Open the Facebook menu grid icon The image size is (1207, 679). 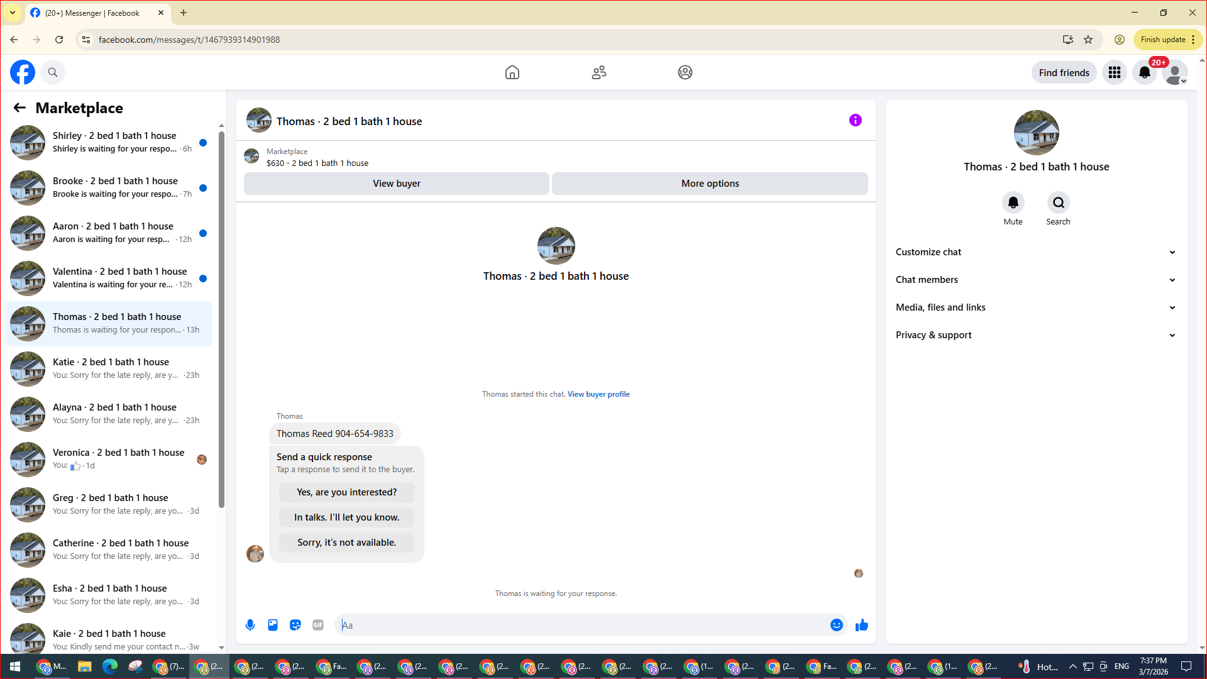[x=1115, y=72]
